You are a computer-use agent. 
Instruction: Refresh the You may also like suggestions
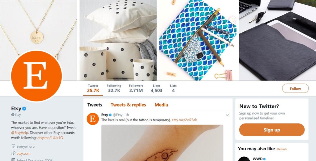click(282, 149)
